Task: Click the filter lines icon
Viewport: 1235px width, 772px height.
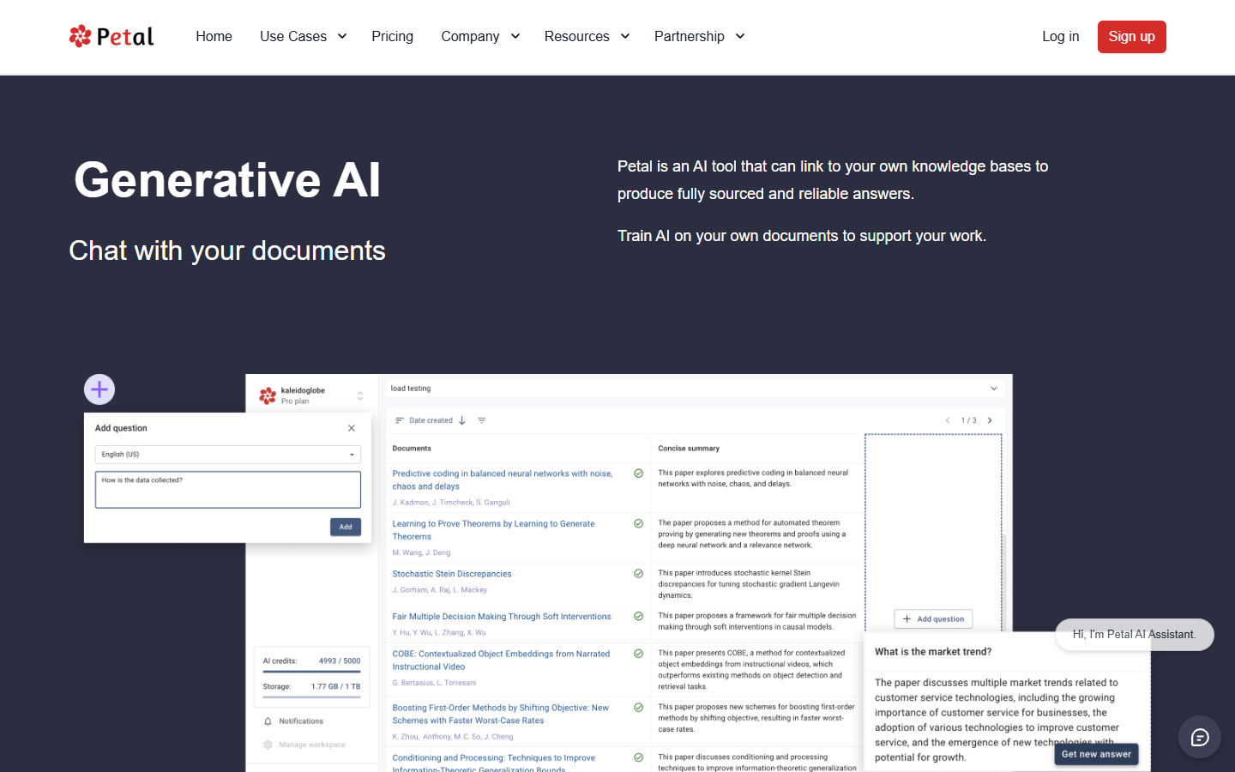Action: tap(482, 420)
